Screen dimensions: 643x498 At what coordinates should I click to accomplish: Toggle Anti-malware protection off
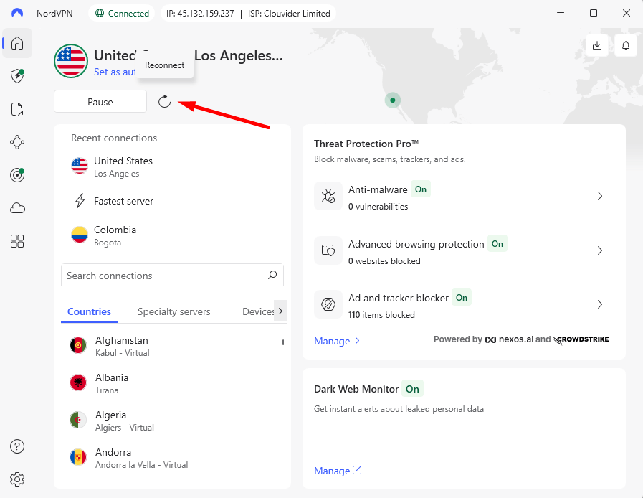(421, 189)
